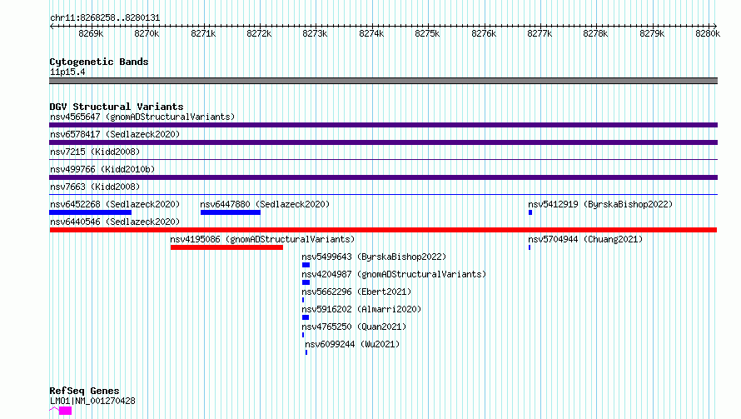The image size is (741, 419).
Task: Click the small blue mark under nsv5704944
Action: tap(530, 247)
